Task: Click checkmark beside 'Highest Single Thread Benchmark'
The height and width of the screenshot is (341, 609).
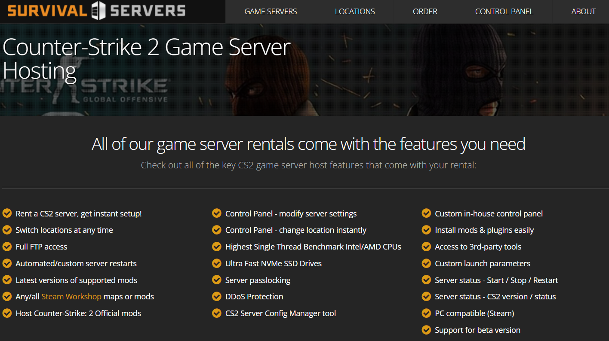Action: pyautogui.click(x=217, y=247)
